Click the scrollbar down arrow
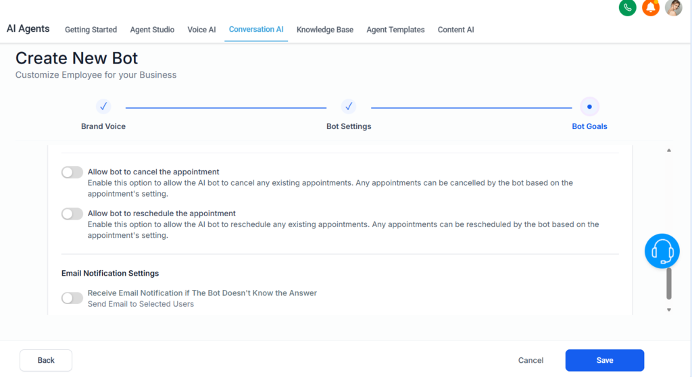Image resolution: width=692 pixels, height=377 pixels. pyautogui.click(x=669, y=309)
